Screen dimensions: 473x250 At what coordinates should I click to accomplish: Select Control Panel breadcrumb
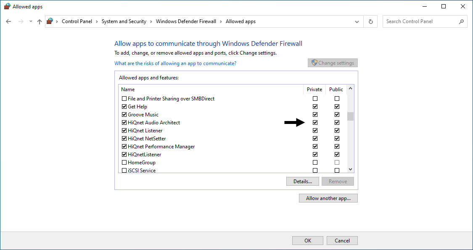tap(77, 21)
